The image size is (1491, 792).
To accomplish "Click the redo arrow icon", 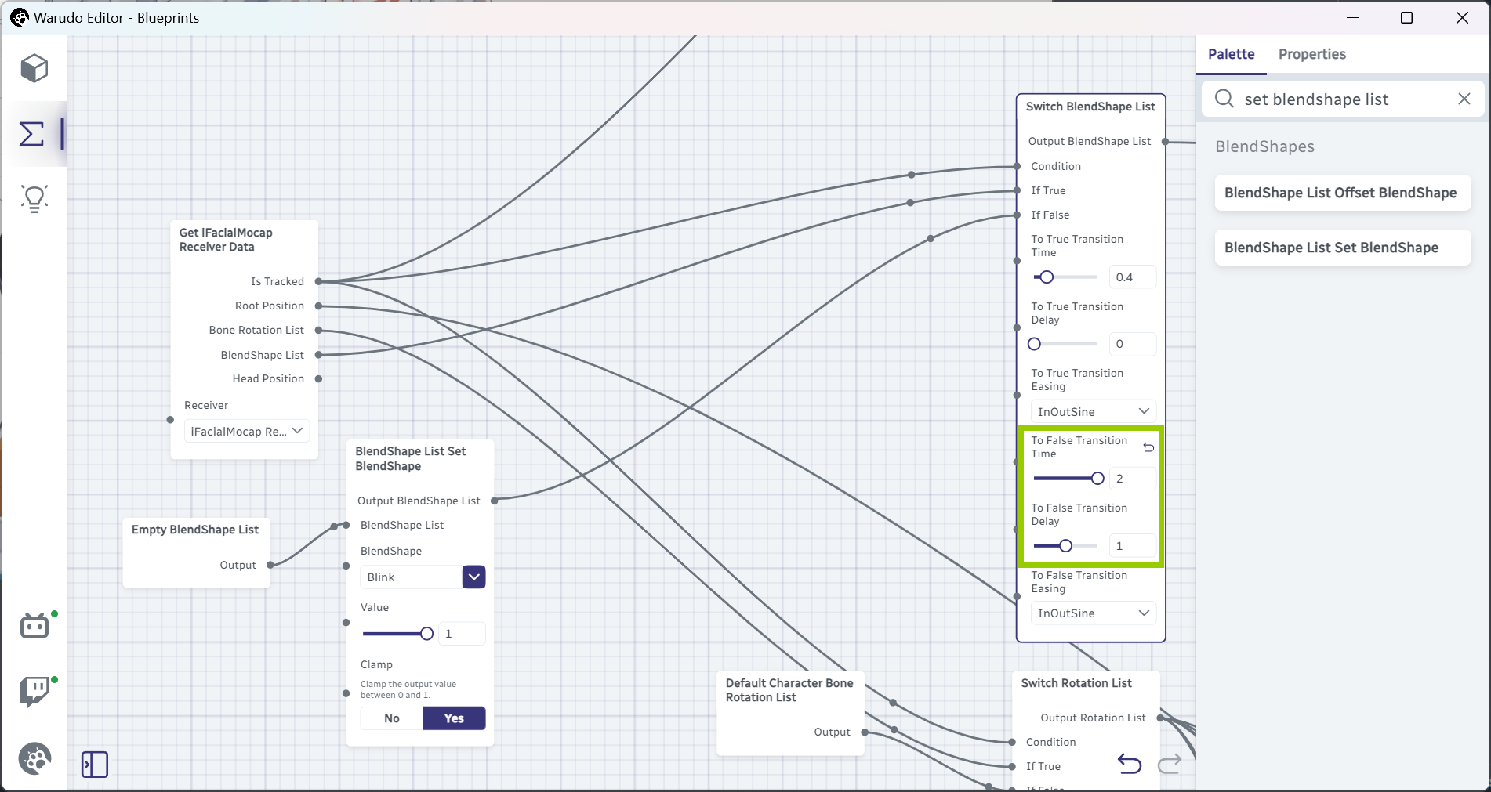I will tap(1170, 763).
